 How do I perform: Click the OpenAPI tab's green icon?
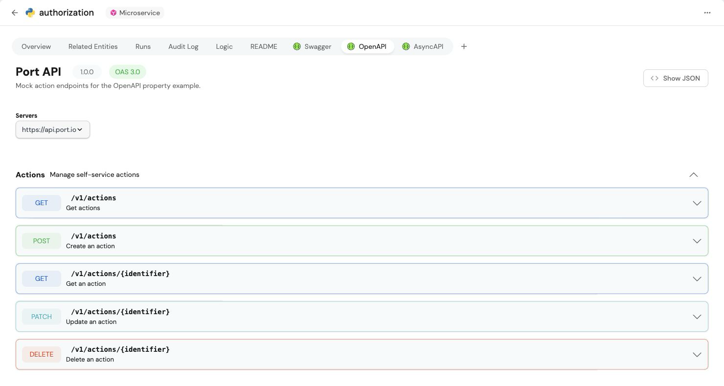pyautogui.click(x=351, y=46)
